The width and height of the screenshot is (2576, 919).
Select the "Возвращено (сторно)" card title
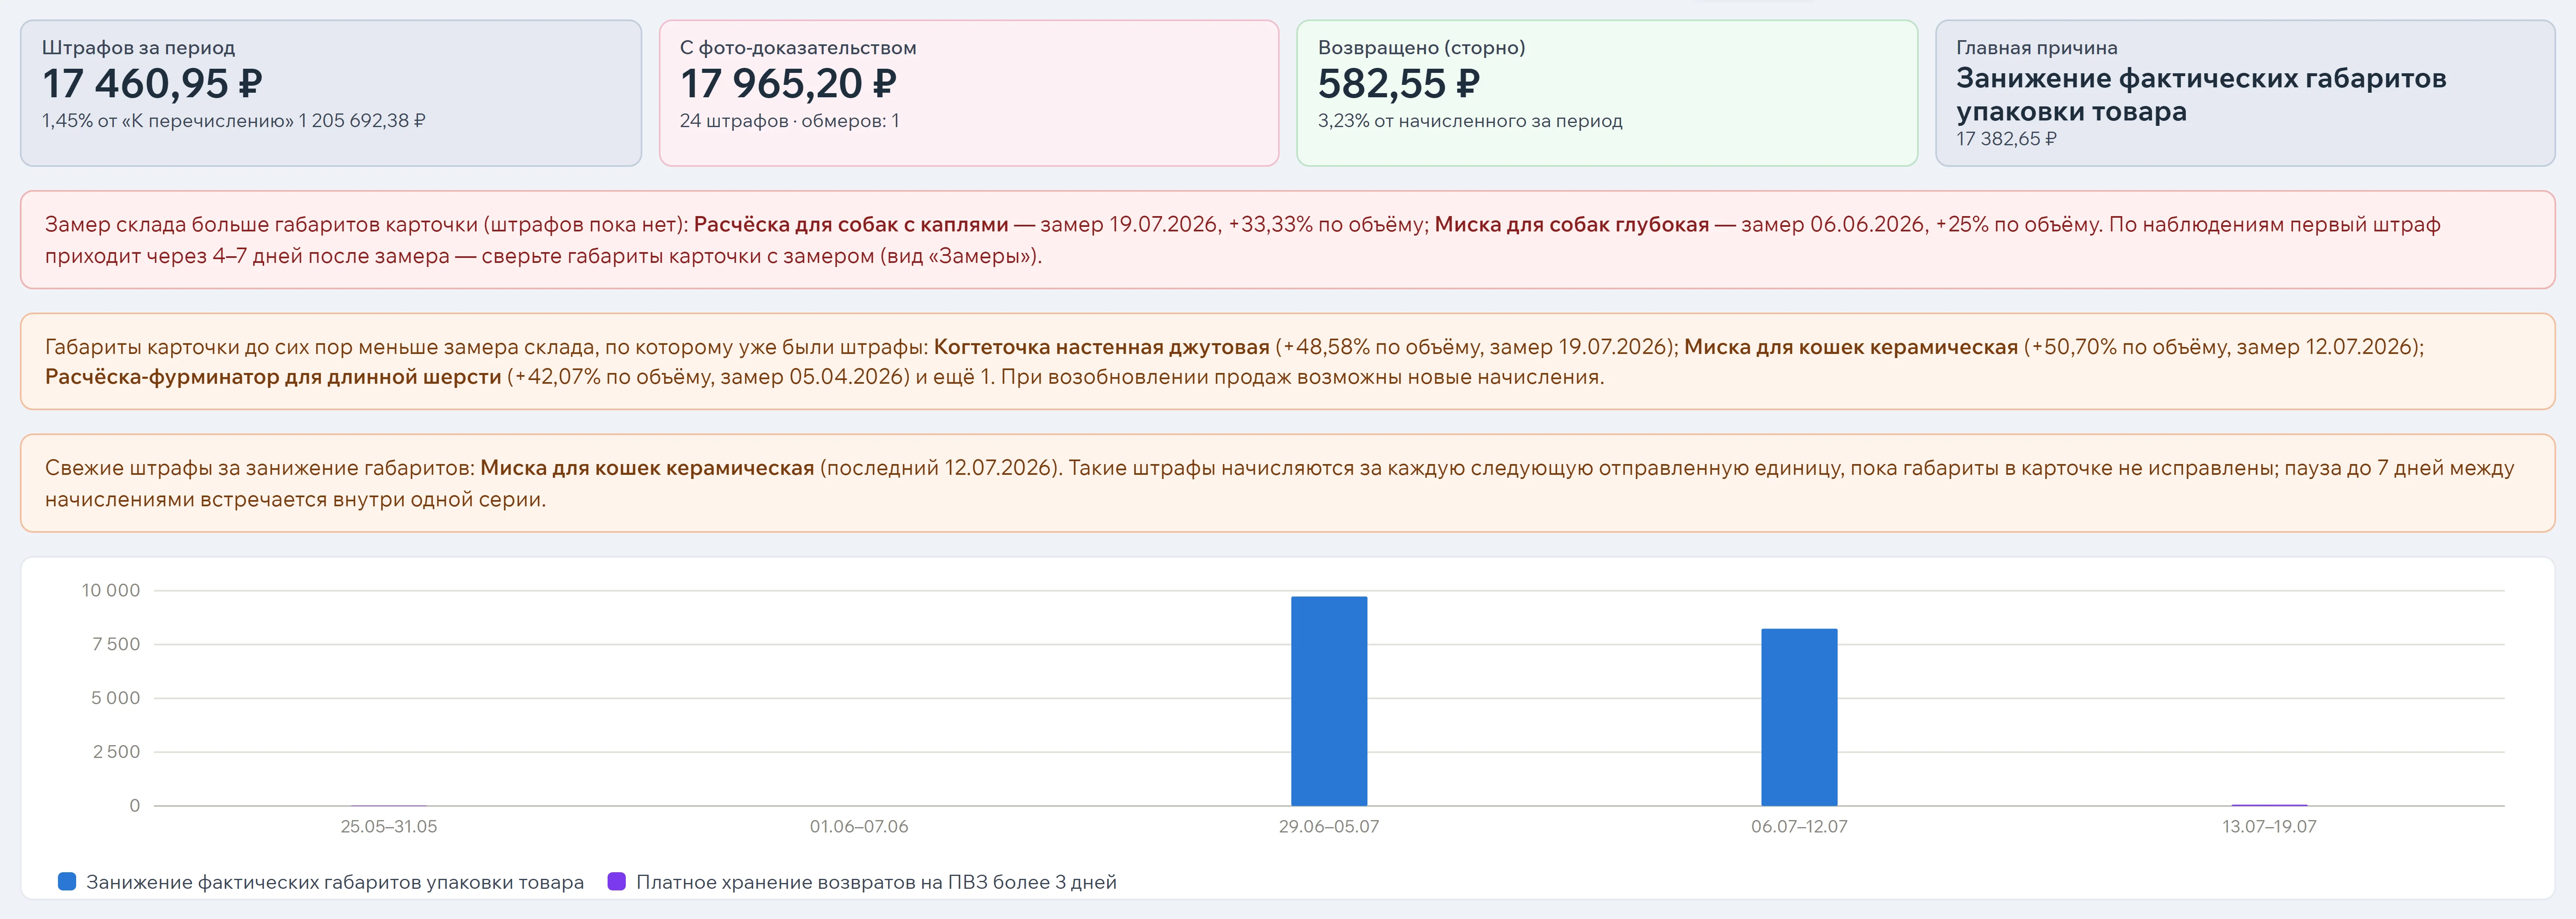1422,47
